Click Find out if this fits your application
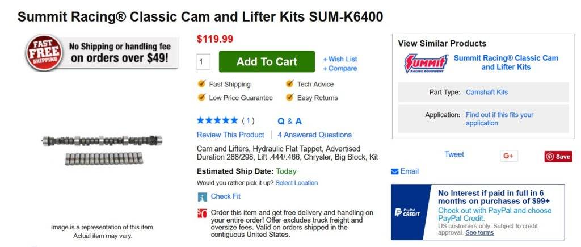Screen dimensions: 581x247 point(499,119)
